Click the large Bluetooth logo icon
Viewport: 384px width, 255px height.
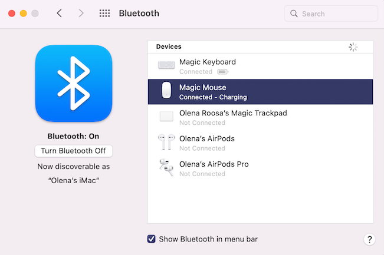click(73, 83)
